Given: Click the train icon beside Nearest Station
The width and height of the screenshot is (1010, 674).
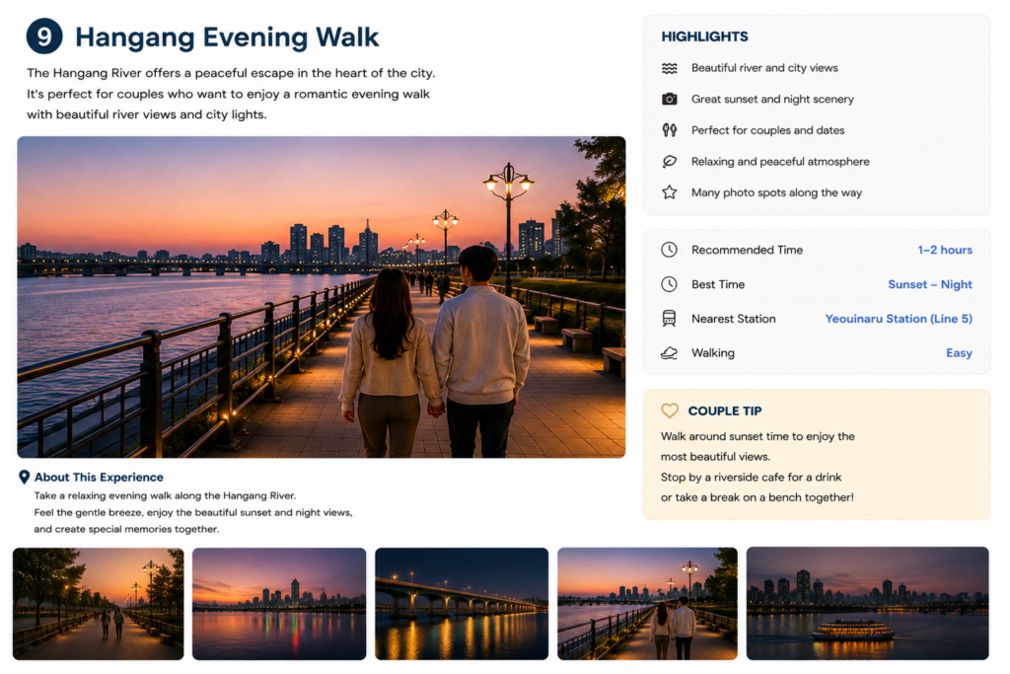Looking at the screenshot, I should coord(670,319).
